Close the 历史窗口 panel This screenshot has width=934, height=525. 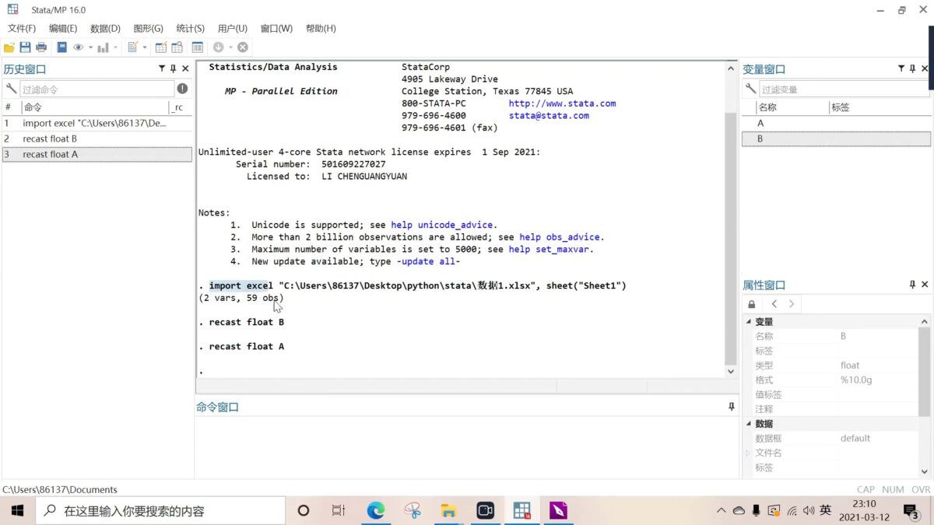pyautogui.click(x=185, y=68)
